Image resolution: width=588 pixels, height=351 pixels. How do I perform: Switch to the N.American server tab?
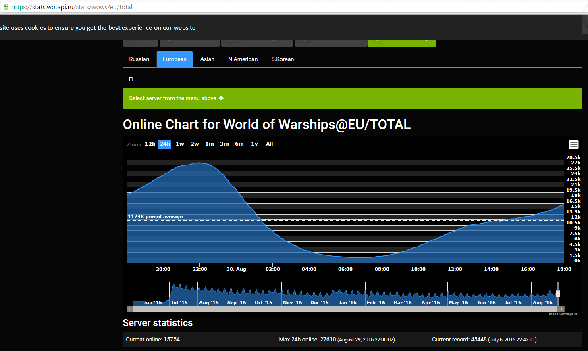[243, 59]
